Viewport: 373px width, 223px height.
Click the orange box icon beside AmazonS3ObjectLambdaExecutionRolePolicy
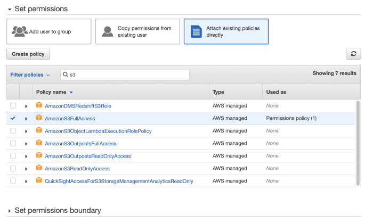39,130
